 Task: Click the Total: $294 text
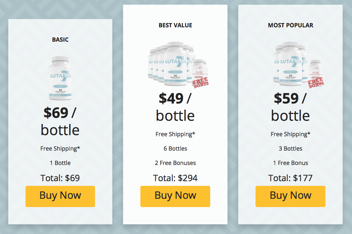[x=175, y=178]
